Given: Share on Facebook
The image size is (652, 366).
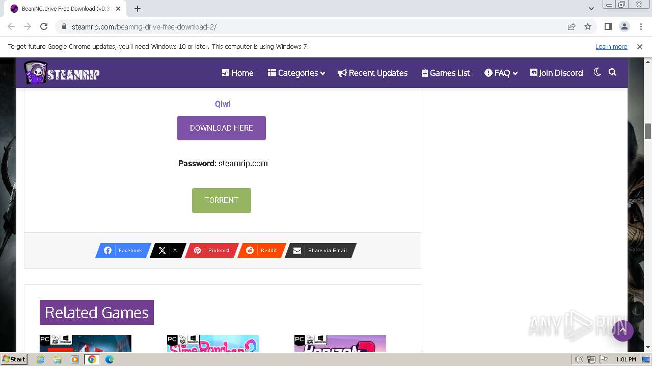Looking at the screenshot, I should pyautogui.click(x=123, y=251).
